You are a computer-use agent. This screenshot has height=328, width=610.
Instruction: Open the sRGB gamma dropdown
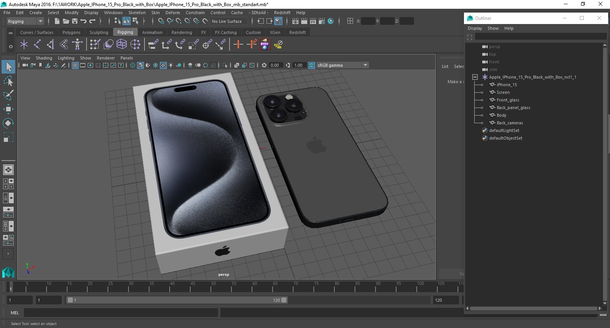pos(342,65)
